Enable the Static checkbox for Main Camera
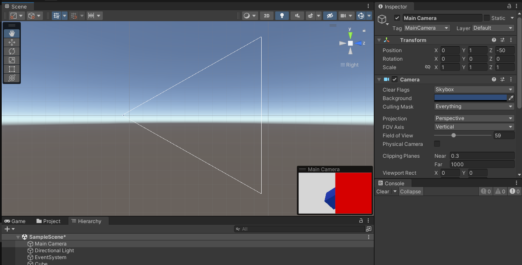 click(488, 18)
